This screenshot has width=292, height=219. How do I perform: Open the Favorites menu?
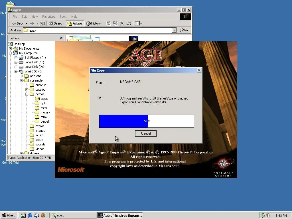point(48,17)
